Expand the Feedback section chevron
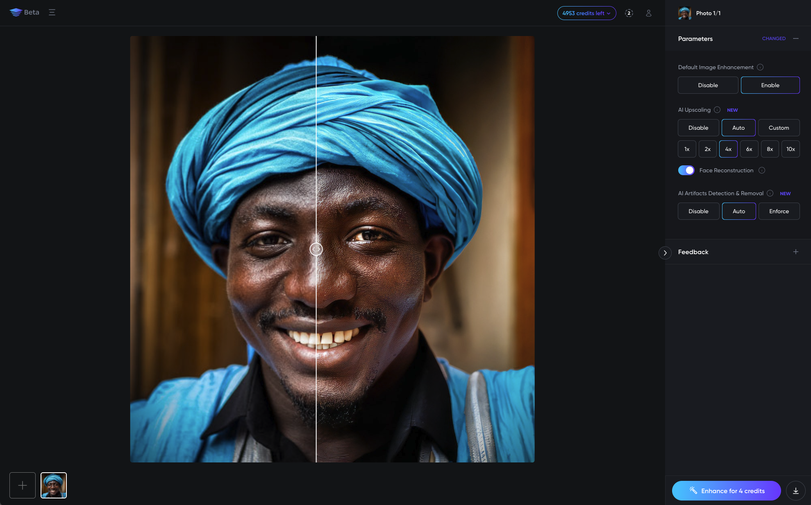 [665, 253]
